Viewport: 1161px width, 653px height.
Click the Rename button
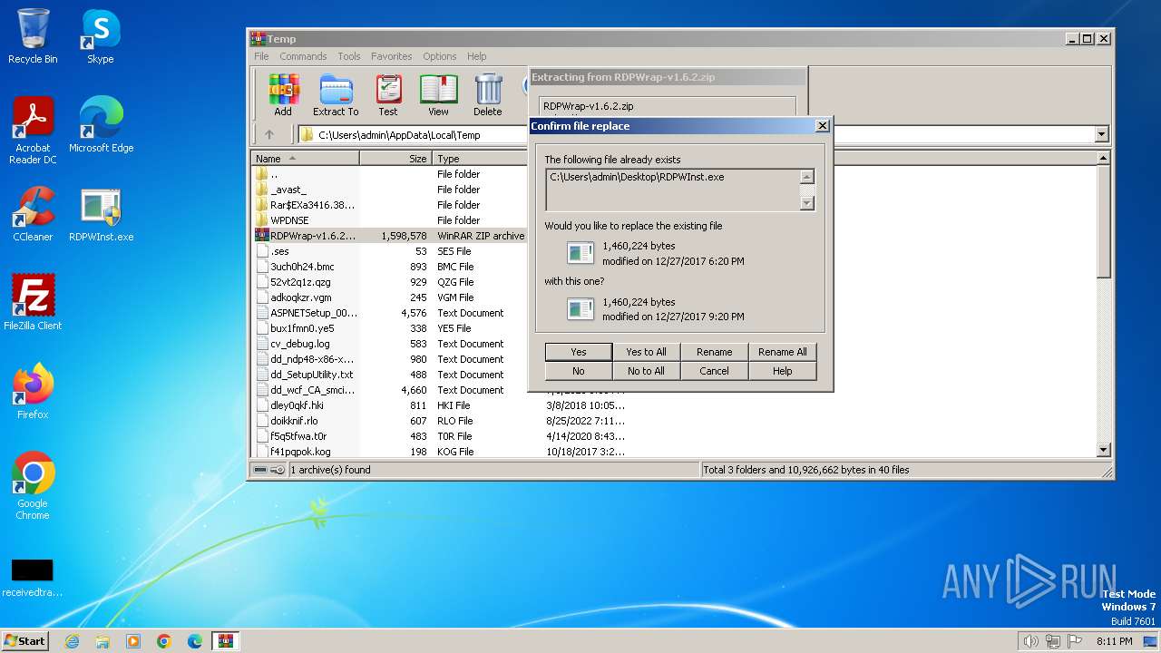(714, 352)
